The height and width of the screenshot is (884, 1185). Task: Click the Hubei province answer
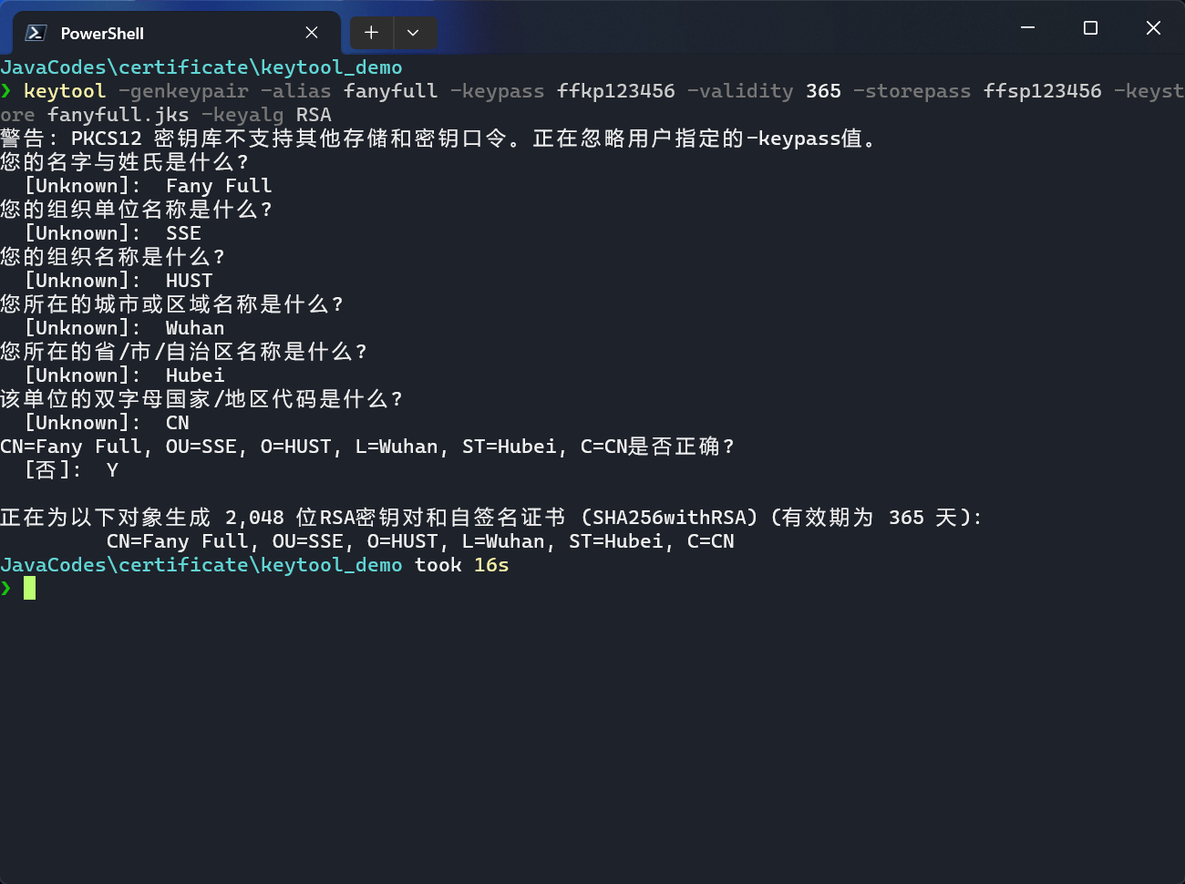point(194,375)
